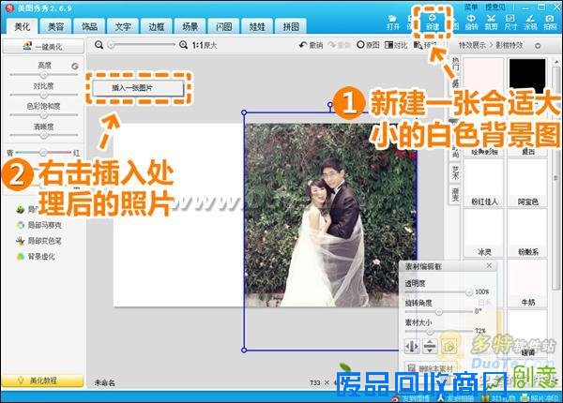
Task: Click the zoom in magnifier icon
Action: tap(182, 44)
